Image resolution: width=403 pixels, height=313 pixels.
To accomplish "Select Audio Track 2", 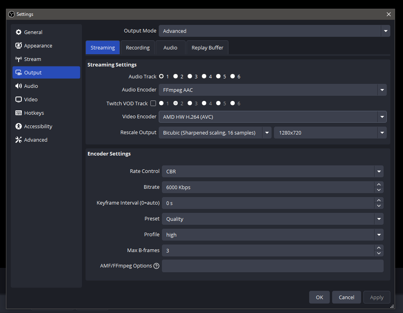I will tap(175, 76).
